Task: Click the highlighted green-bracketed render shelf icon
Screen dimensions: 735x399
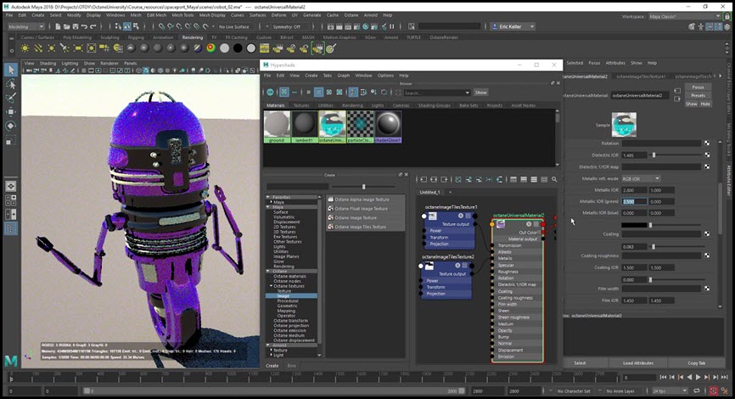Action: (317, 48)
